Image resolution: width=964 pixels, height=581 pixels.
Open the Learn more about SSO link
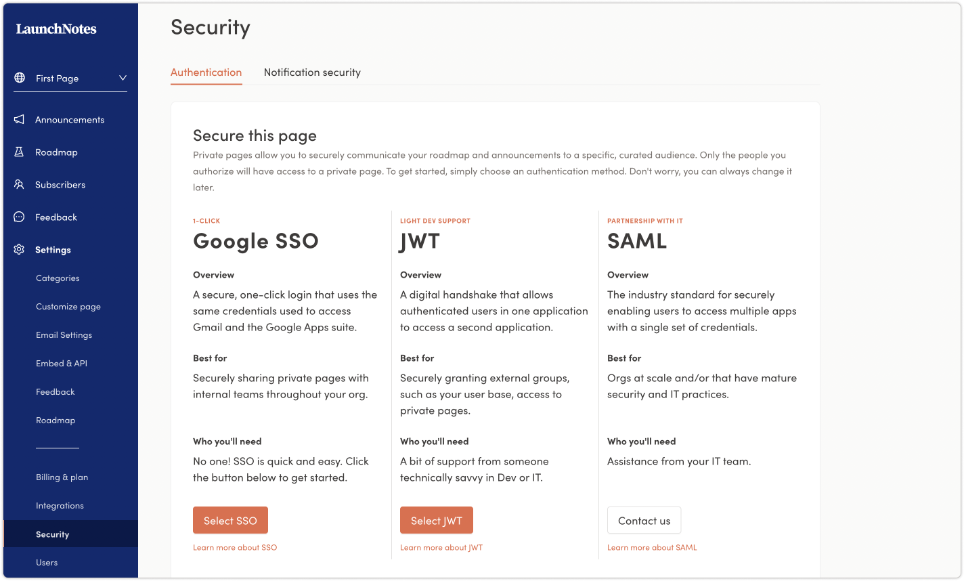[x=235, y=547]
